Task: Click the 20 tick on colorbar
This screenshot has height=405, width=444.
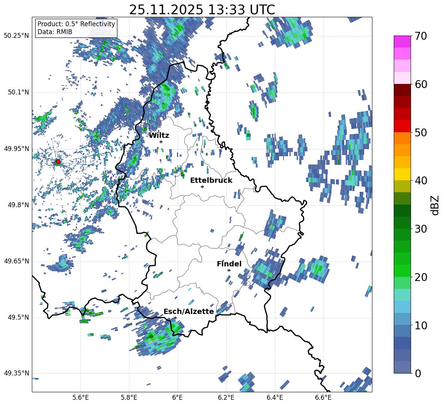Action: 421,277
